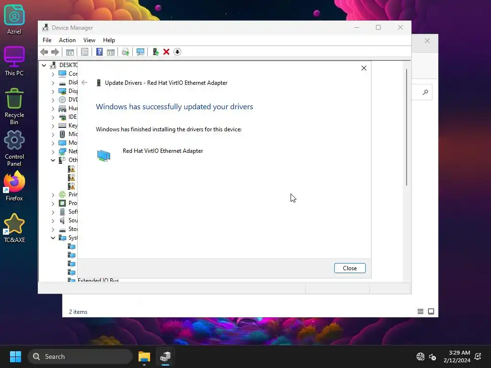Switch Explorer window to details view icon
The image size is (491, 368).
[x=420, y=311]
